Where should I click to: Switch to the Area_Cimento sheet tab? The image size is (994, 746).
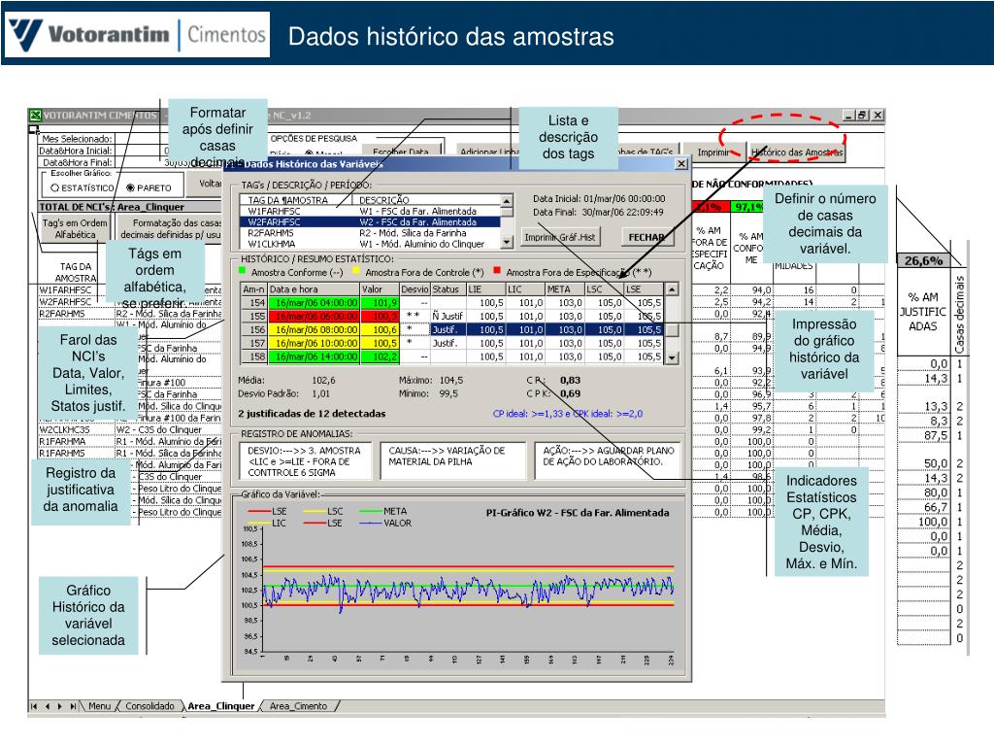pyautogui.click(x=299, y=706)
